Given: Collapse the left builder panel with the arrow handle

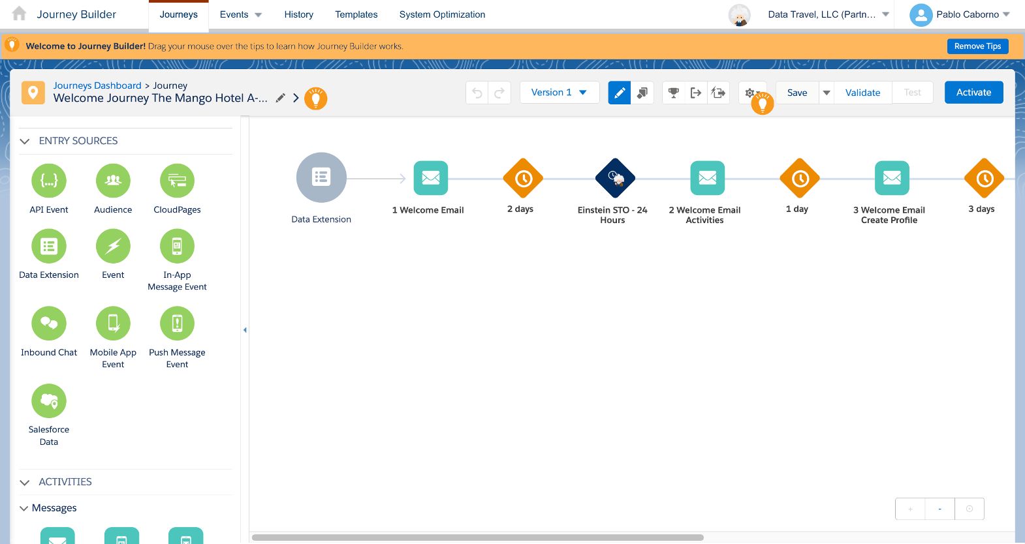Looking at the screenshot, I should click(x=245, y=330).
